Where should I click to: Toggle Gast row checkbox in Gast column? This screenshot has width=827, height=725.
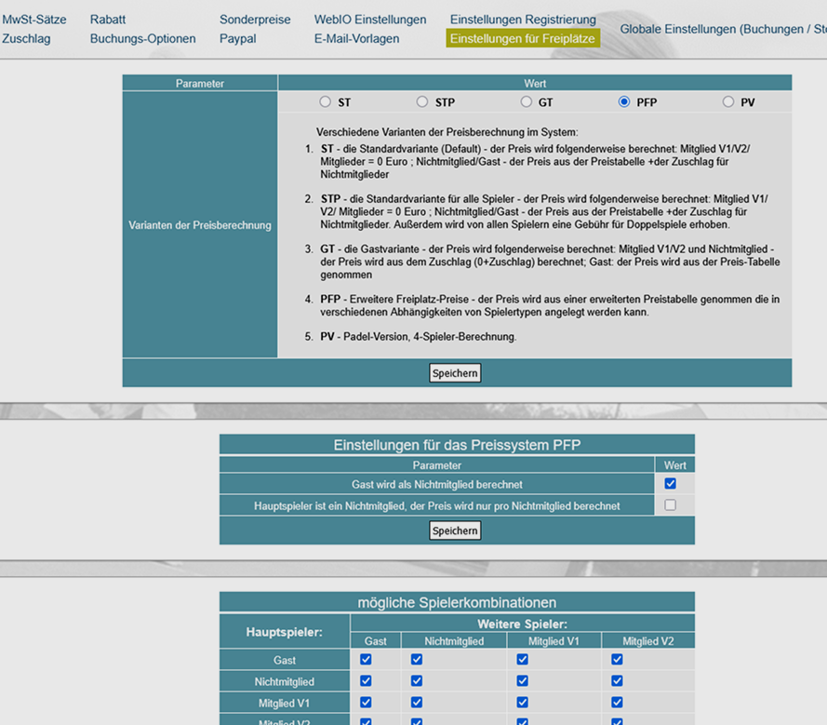366,660
